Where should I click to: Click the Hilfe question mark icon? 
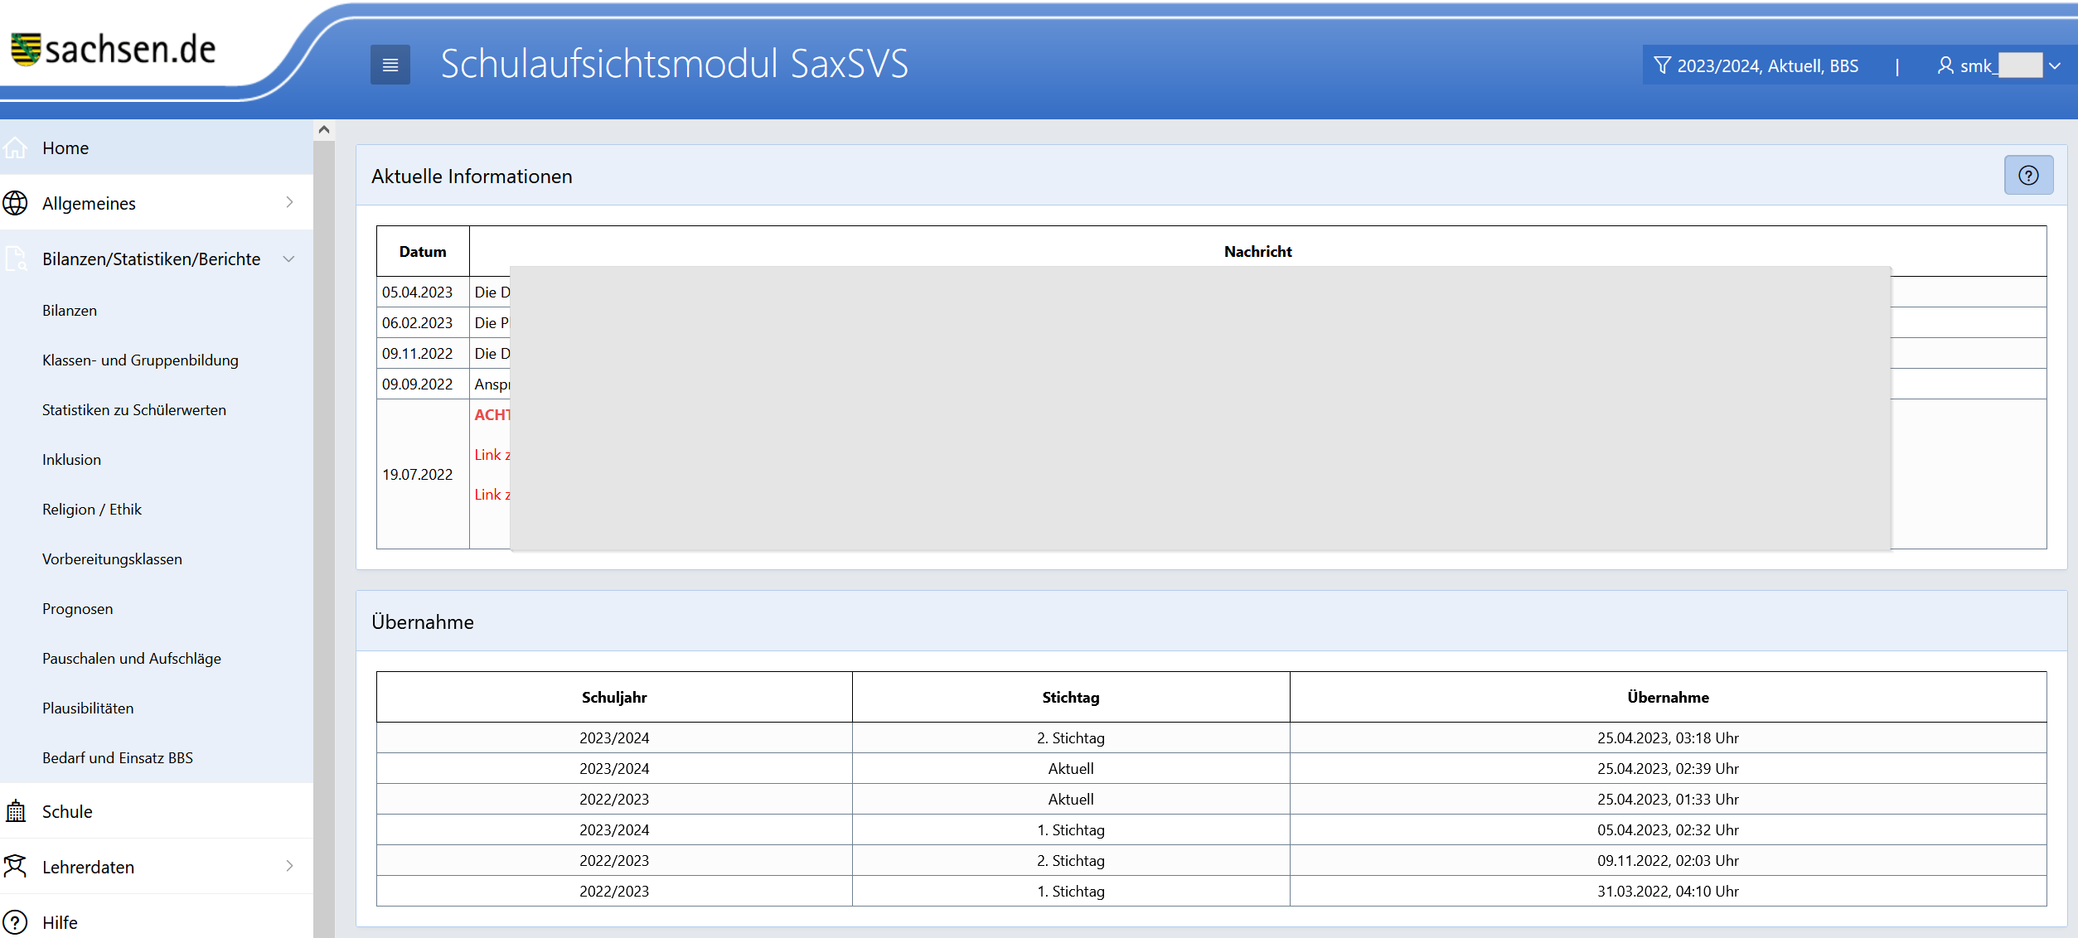pos(16,922)
